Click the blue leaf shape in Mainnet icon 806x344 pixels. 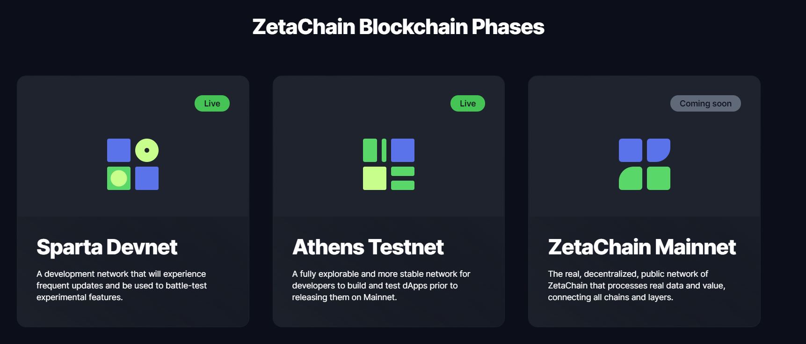click(658, 150)
